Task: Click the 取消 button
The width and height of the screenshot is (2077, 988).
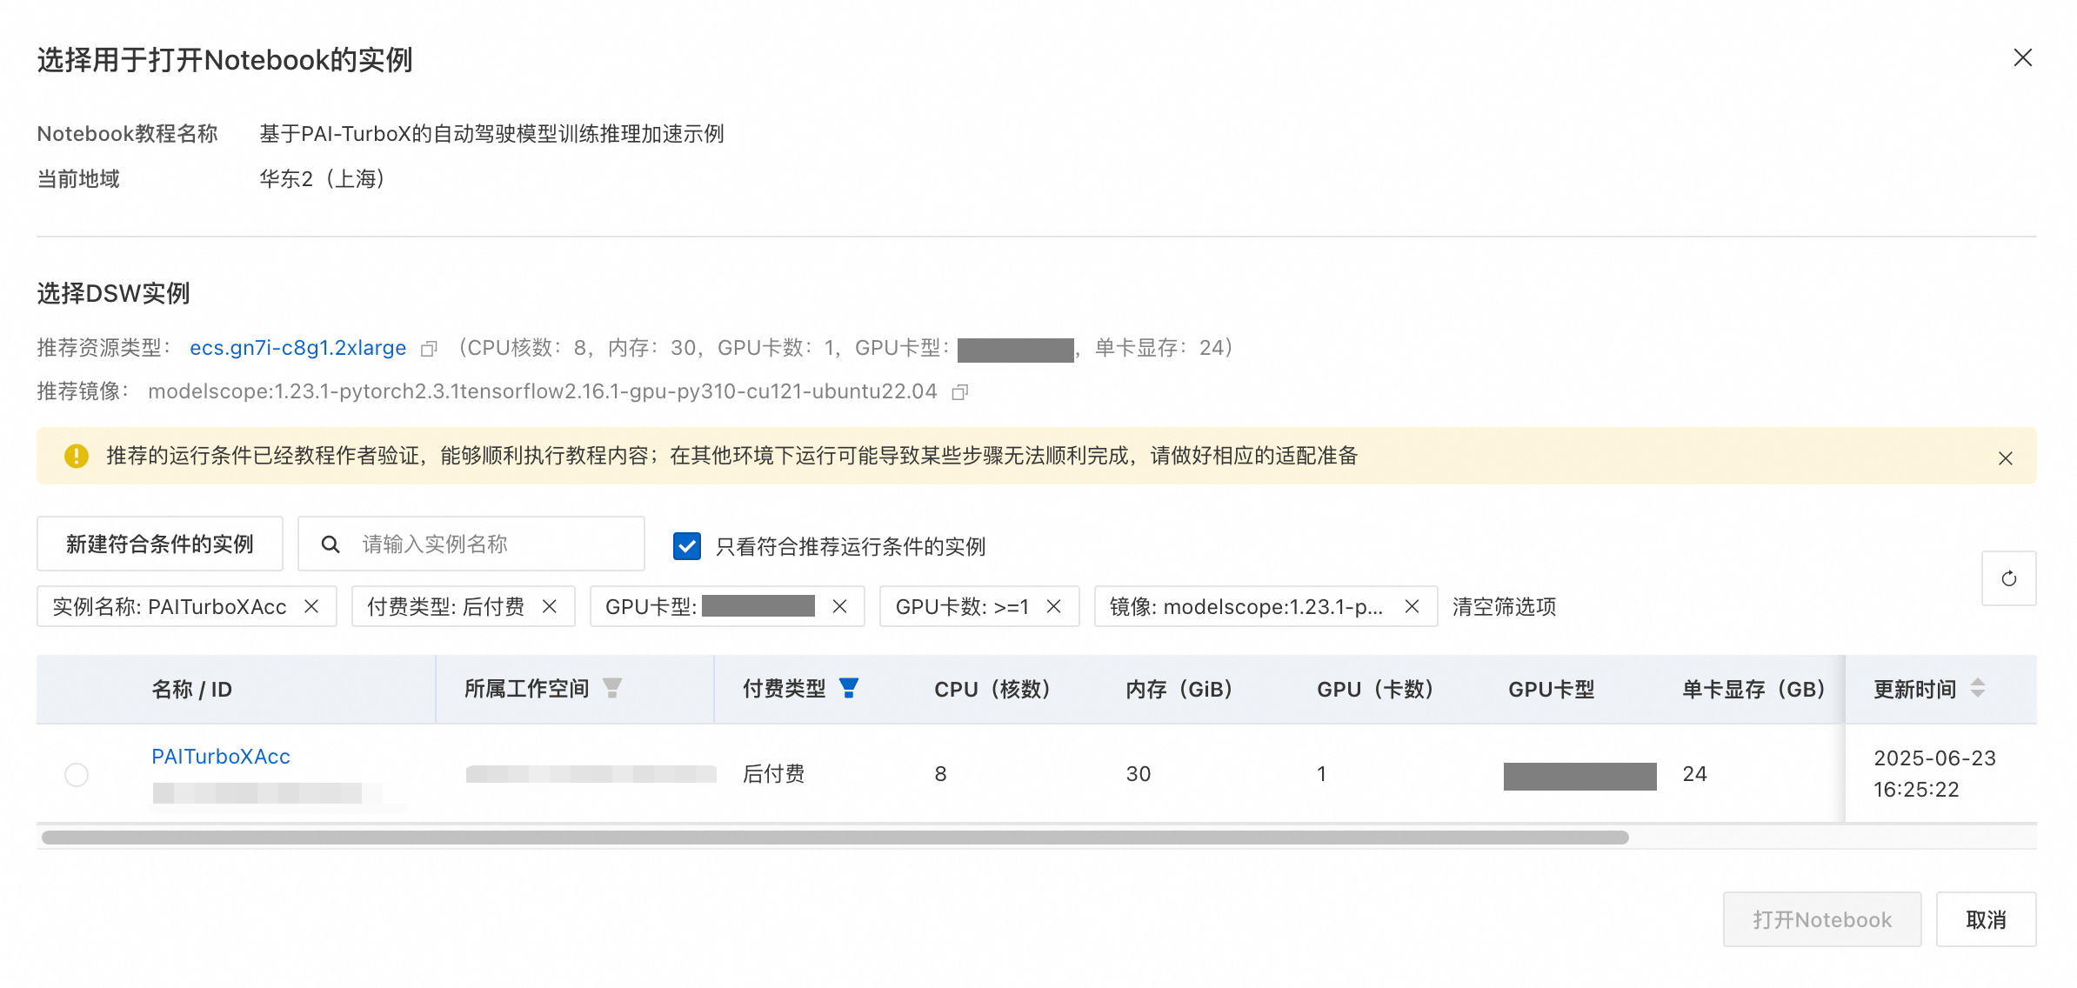Action: [x=1986, y=919]
